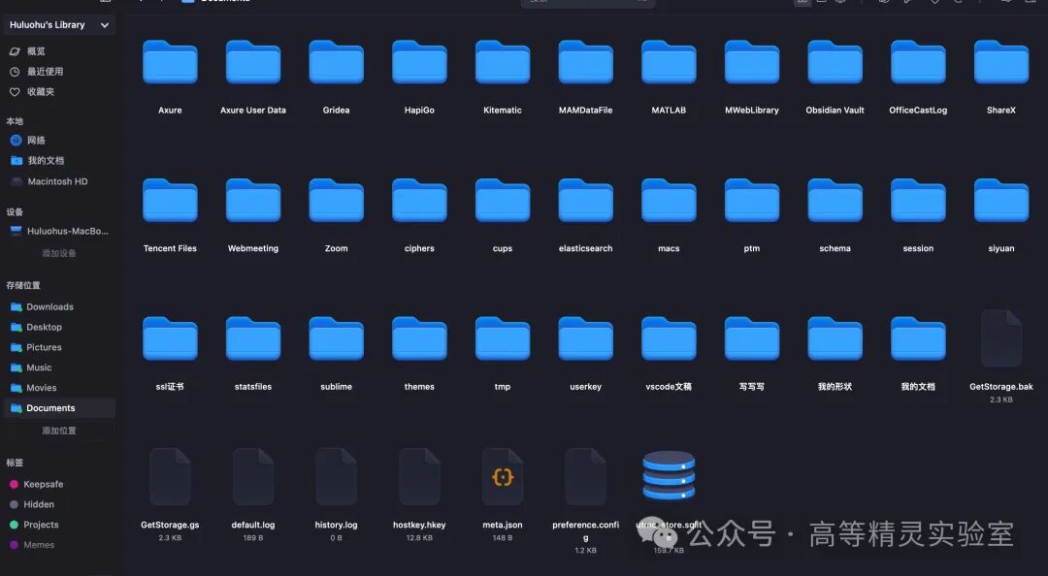Select the Axure folder icon
1048x576 pixels.
(x=170, y=62)
